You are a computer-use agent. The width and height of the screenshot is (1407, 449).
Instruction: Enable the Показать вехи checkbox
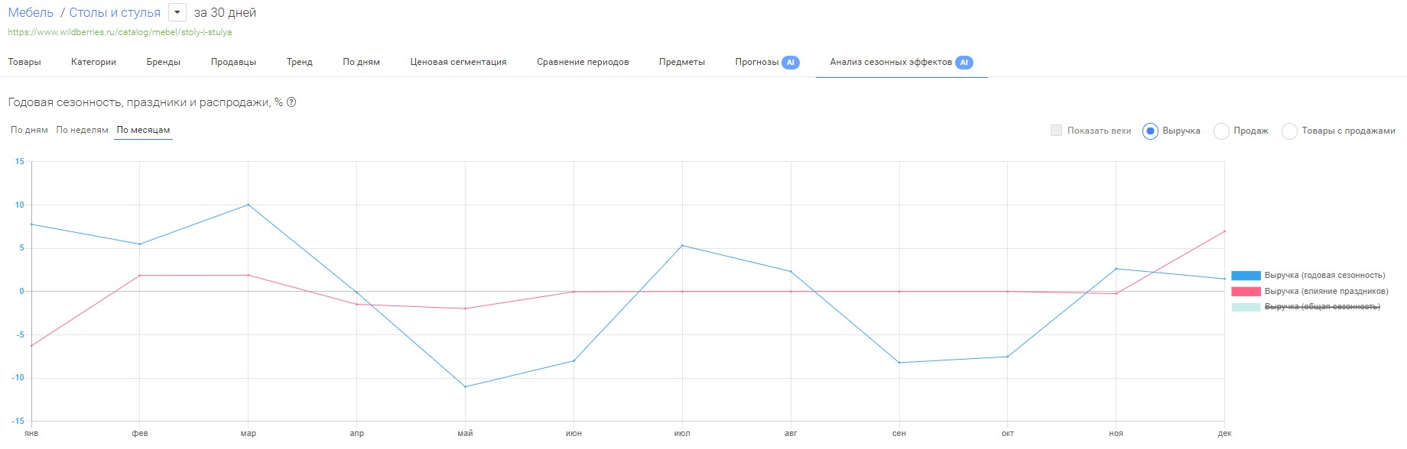(x=1056, y=131)
